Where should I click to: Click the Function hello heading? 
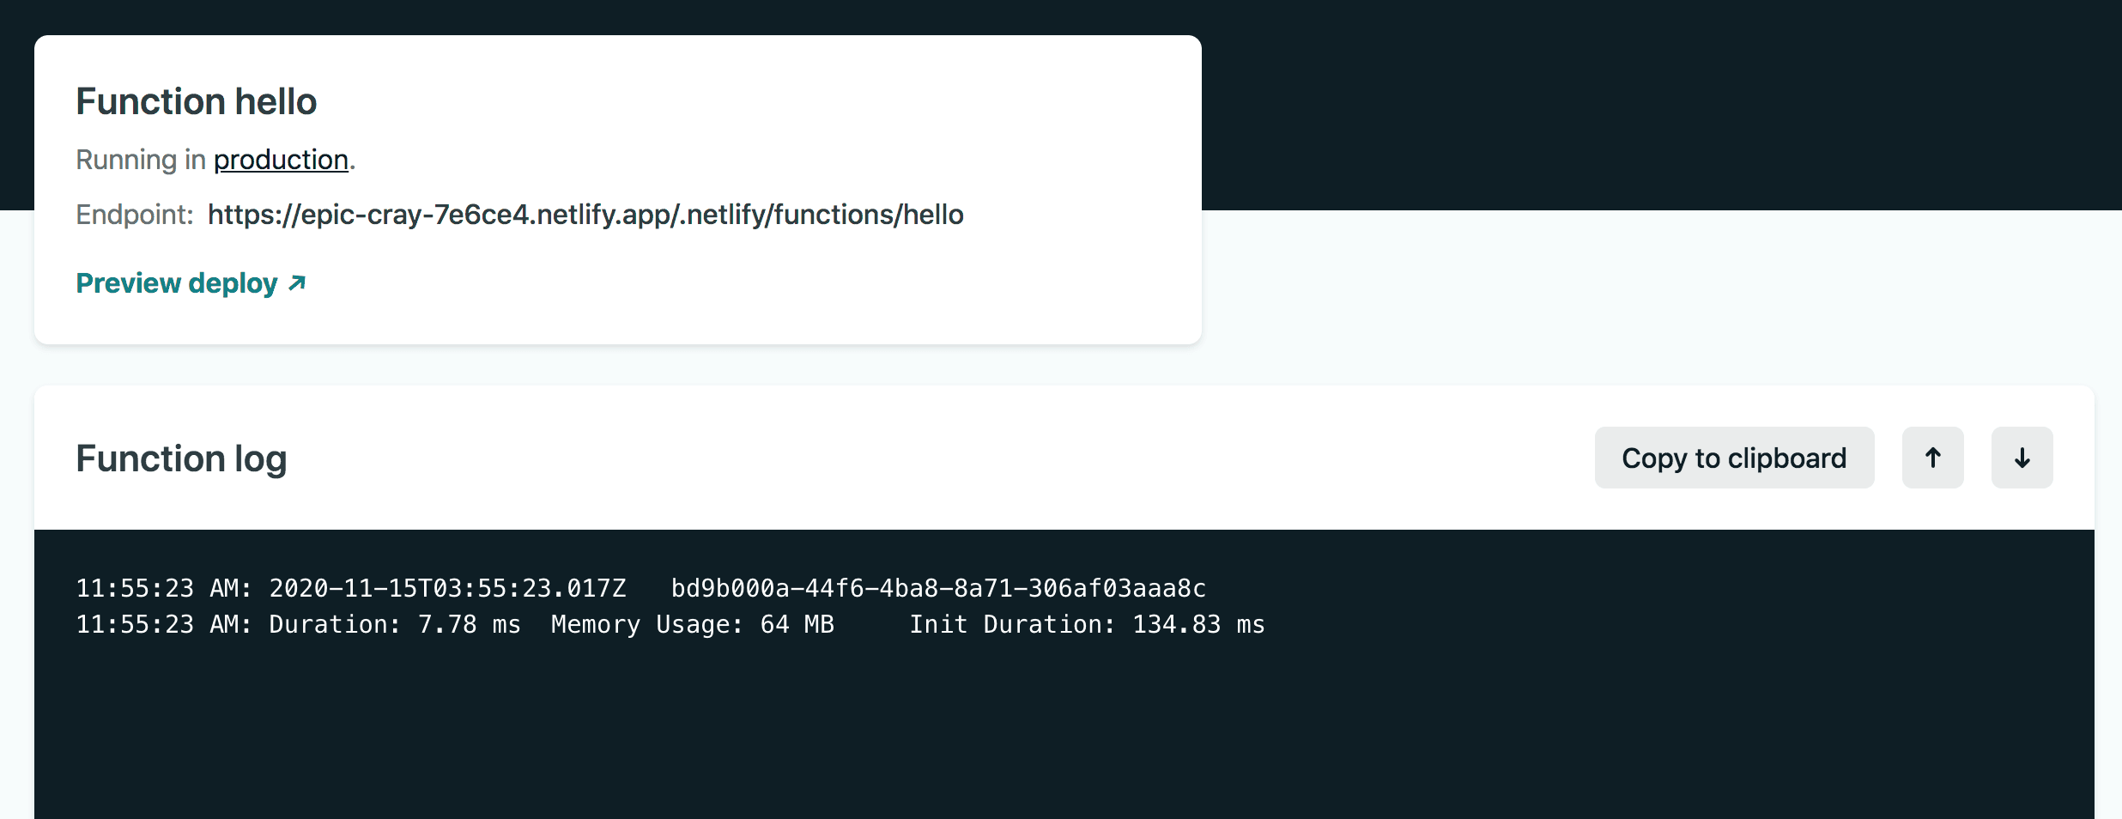(x=197, y=101)
